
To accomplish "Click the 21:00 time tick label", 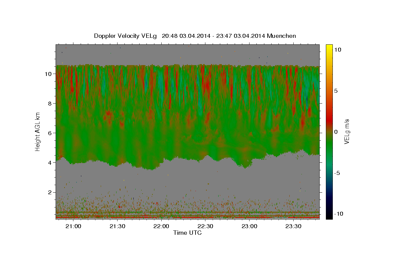I will (73, 227).
